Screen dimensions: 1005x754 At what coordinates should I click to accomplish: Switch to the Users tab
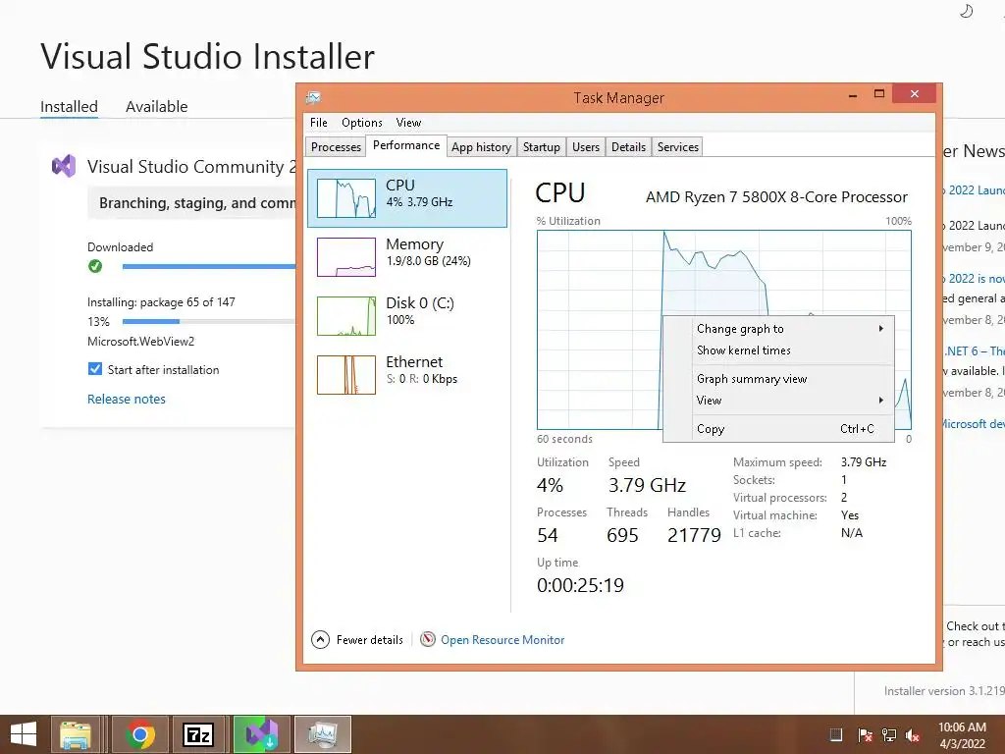586,147
